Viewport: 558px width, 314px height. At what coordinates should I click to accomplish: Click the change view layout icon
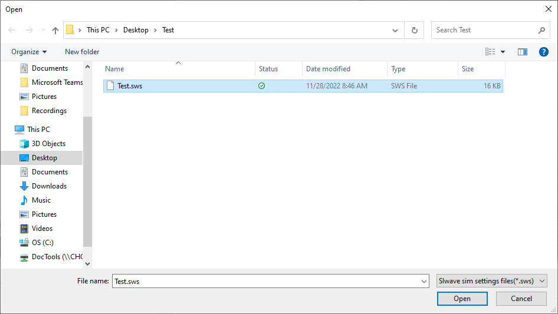(490, 52)
